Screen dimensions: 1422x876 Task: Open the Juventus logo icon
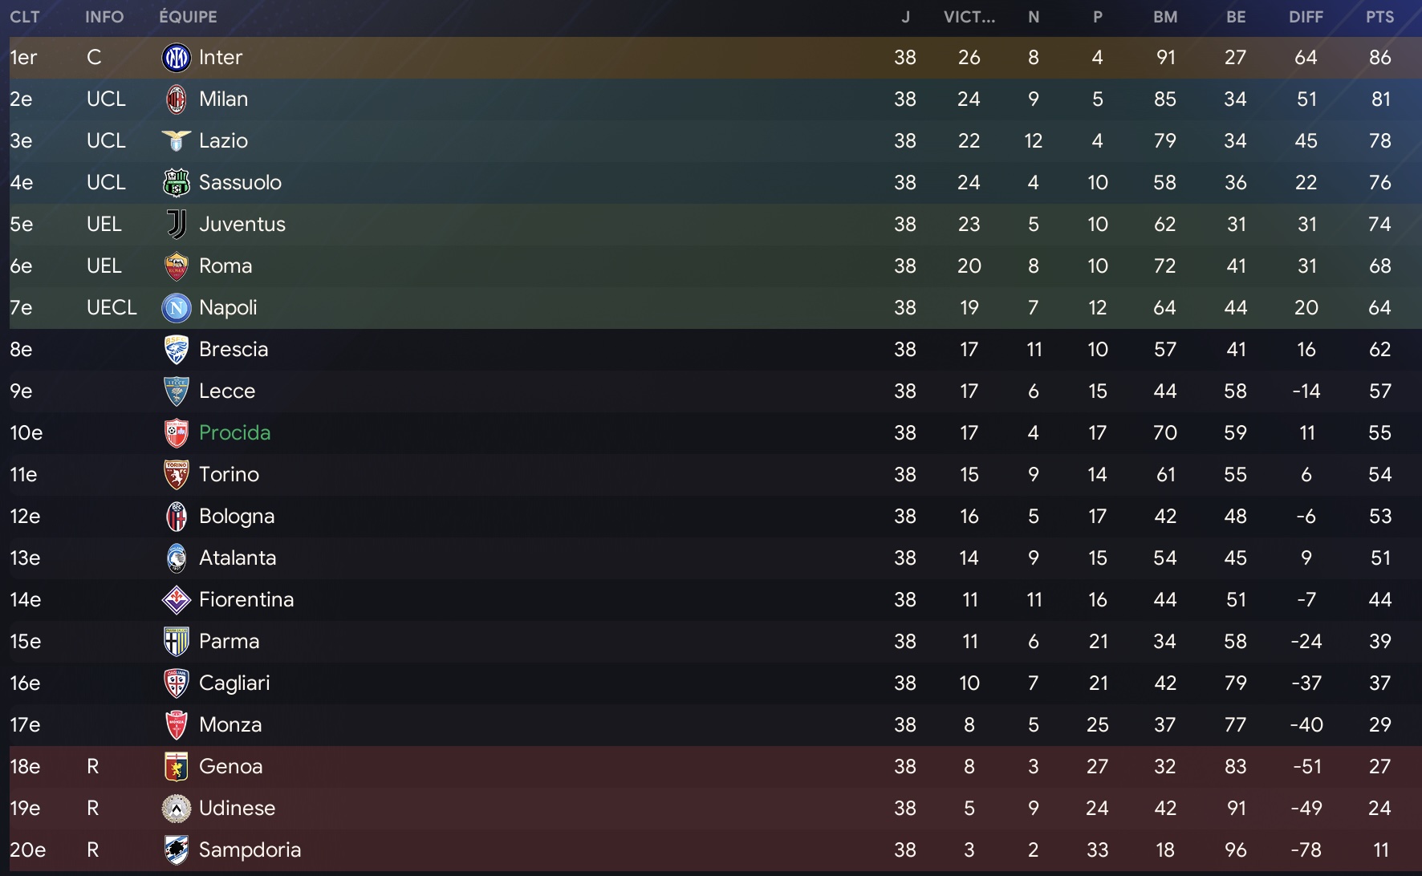point(177,225)
